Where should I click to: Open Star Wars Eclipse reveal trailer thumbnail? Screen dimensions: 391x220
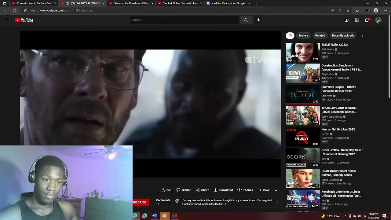click(x=303, y=94)
